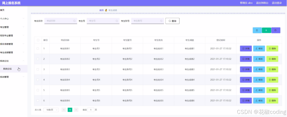This screenshot has height=117, width=287.
Task: Go to the next page arrow
Action: tap(76, 110)
